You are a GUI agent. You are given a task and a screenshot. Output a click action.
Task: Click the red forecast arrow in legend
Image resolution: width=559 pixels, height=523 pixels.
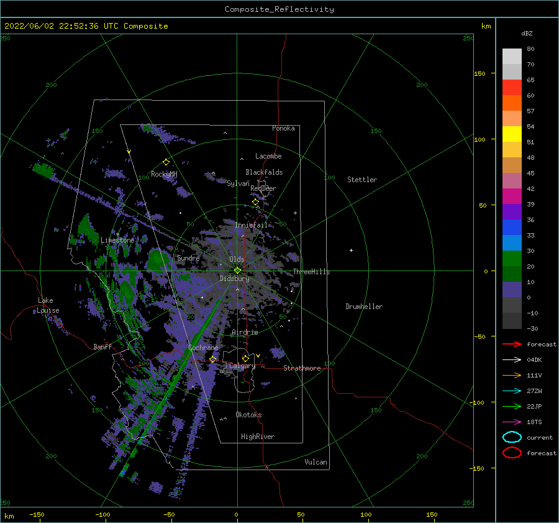click(x=512, y=344)
